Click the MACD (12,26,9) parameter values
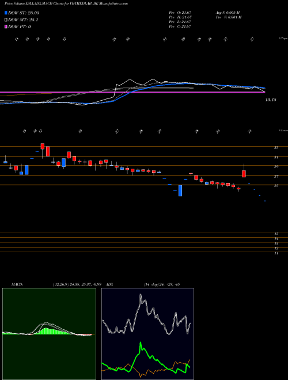The image size is (288, 380). pos(78,284)
